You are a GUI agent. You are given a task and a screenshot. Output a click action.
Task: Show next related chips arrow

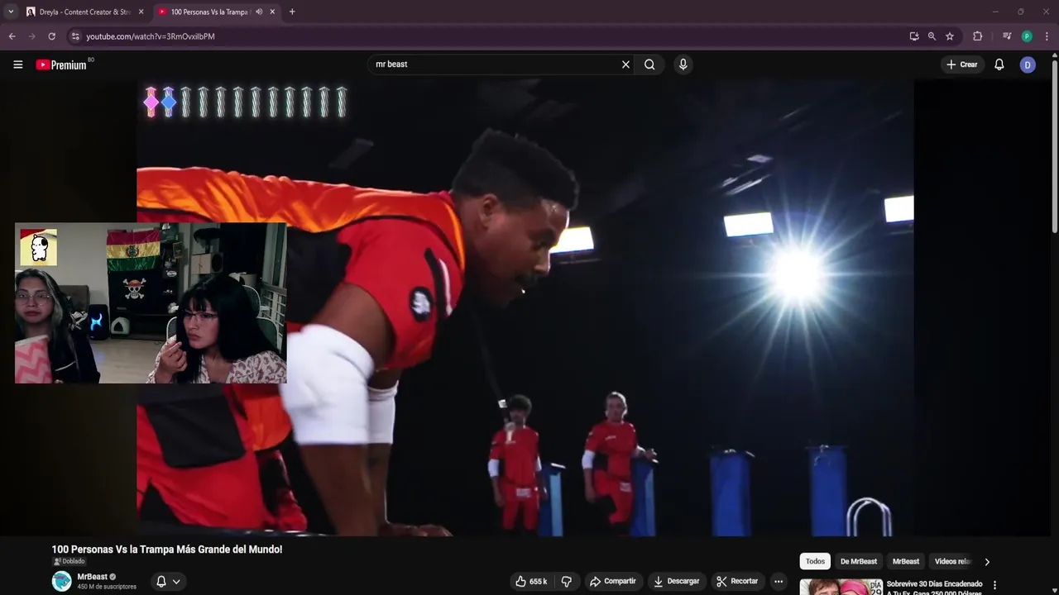[986, 562]
